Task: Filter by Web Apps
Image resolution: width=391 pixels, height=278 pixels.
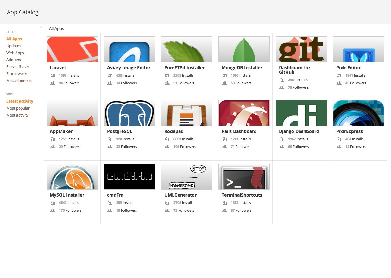Action: [x=15, y=53]
